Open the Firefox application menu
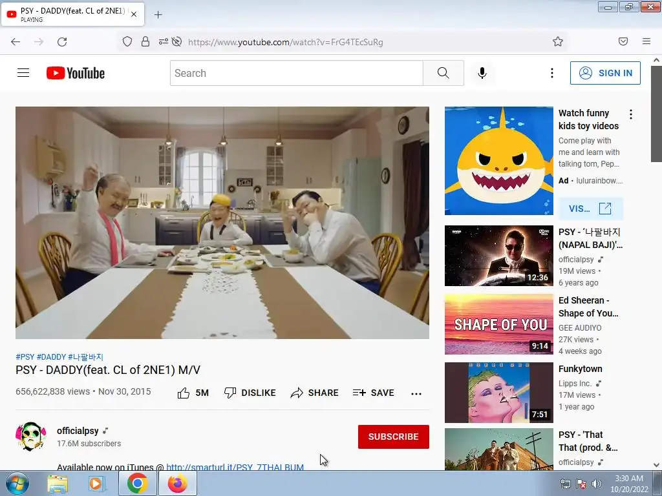The width and height of the screenshot is (662, 496). coord(646,41)
